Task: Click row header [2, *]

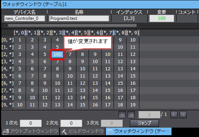Action: coord(8,54)
